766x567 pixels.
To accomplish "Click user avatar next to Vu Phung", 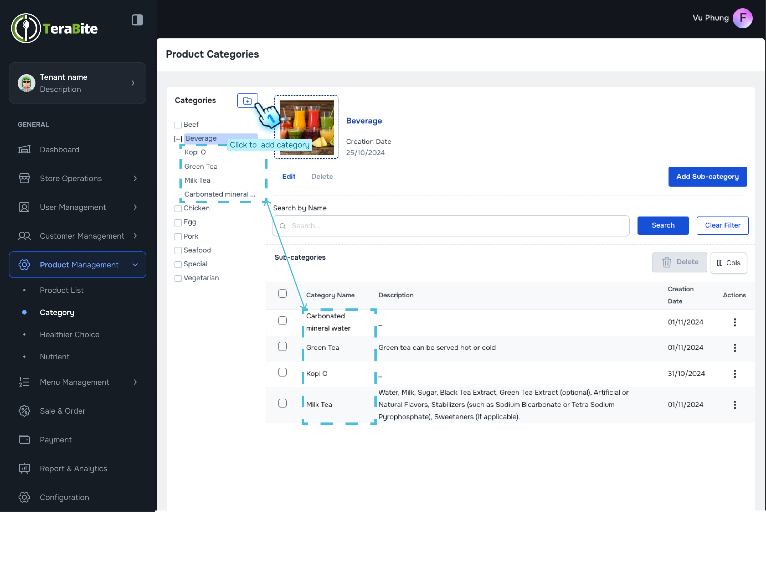I will click(x=742, y=18).
